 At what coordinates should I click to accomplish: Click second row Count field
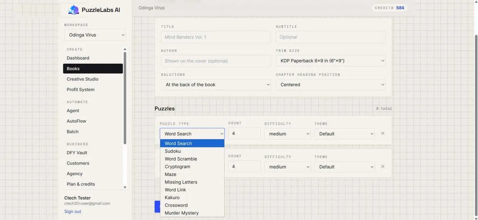[x=244, y=167]
